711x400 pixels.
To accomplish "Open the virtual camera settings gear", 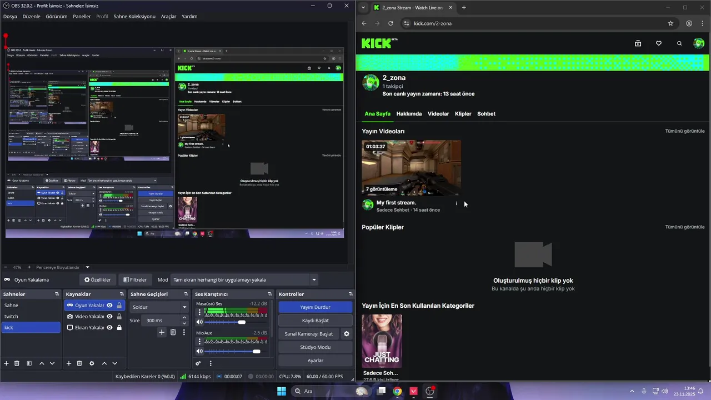I will pos(347,334).
